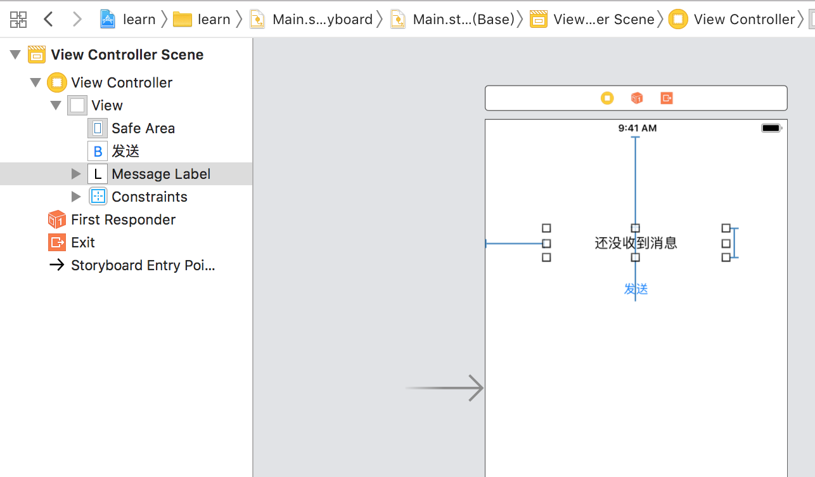815x477 pixels.
Task: Select View Controller row in outline
Action: (x=127, y=82)
